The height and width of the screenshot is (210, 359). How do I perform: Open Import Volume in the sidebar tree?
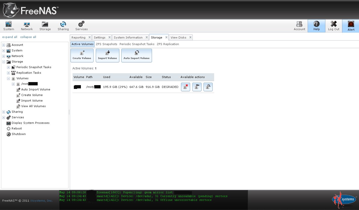(32, 101)
